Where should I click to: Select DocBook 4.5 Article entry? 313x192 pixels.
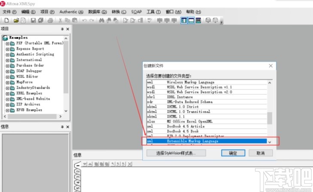pos(207,126)
